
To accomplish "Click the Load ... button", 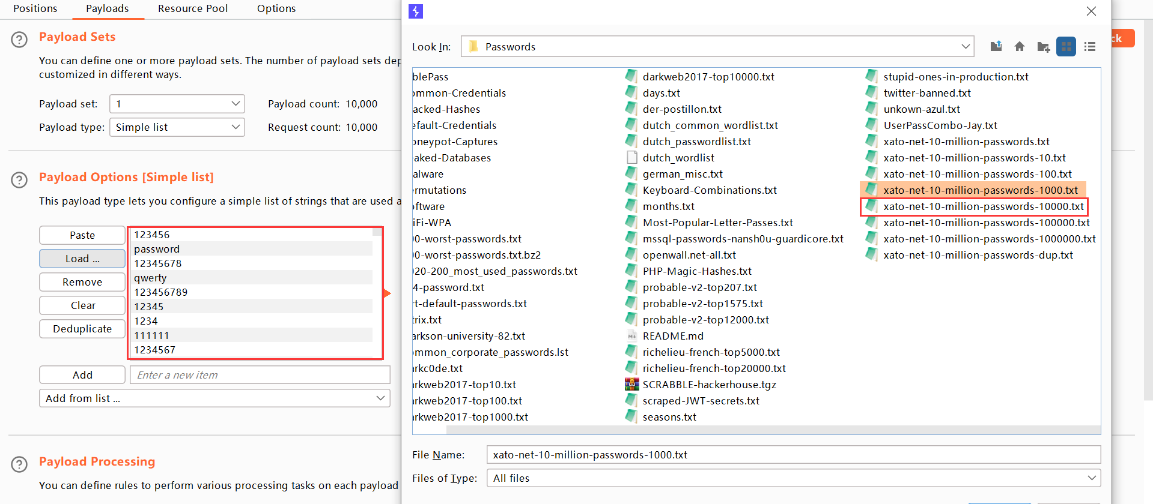I will [82, 259].
